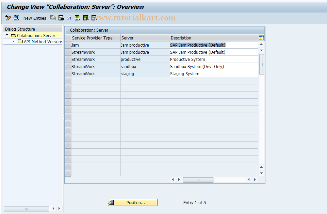This screenshot has width=327, height=214.
Task: Click horizontal scroll left arrow beside table thumb
Action: [x=173, y=180]
